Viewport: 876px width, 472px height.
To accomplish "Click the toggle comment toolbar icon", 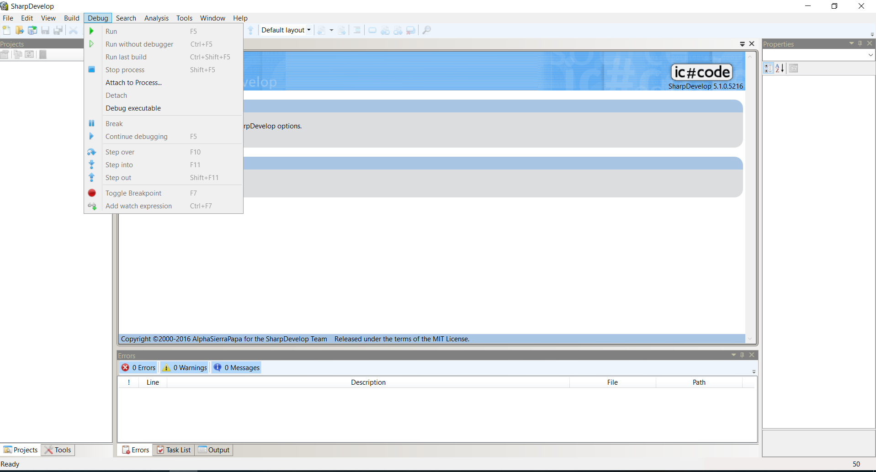I will coord(342,30).
